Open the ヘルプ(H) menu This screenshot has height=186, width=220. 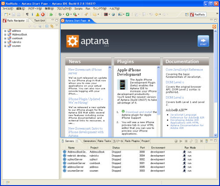114,9
